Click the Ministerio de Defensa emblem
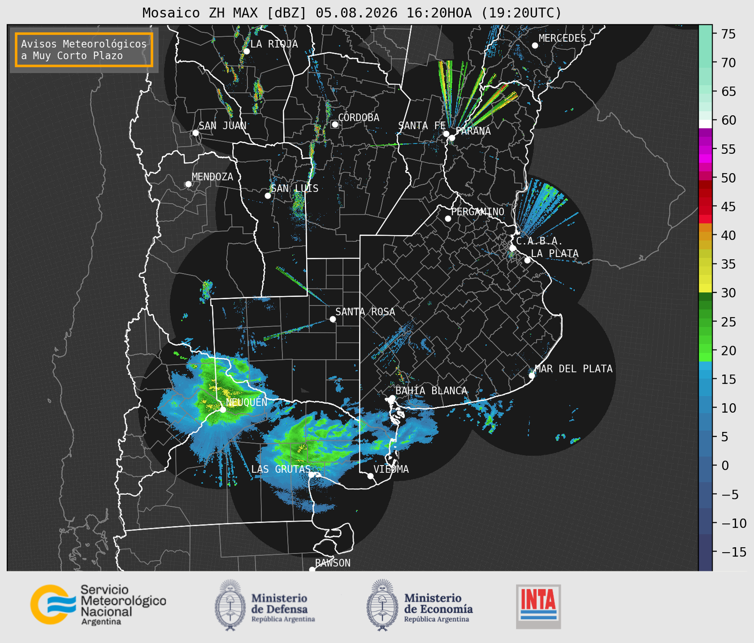This screenshot has height=643, width=754. (230, 605)
